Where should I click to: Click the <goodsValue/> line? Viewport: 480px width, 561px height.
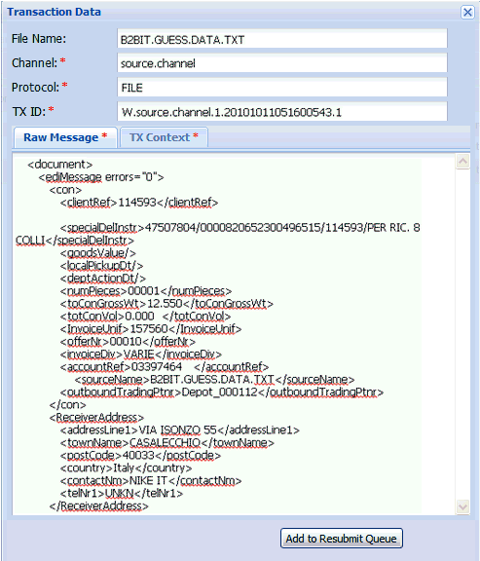[x=98, y=253]
